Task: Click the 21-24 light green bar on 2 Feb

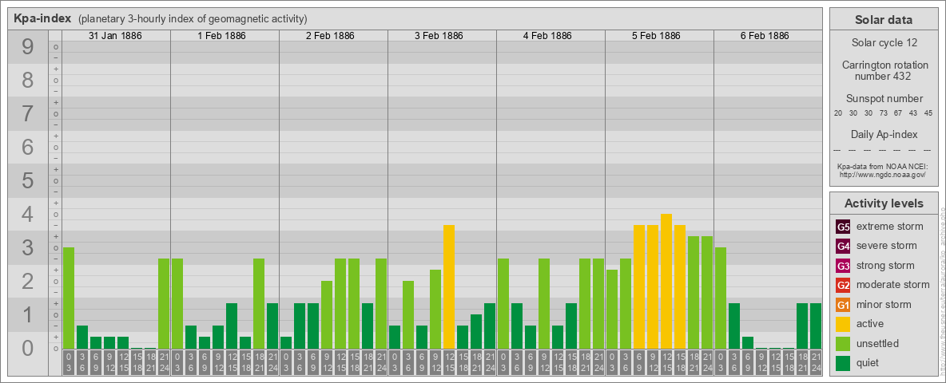Action: (x=381, y=303)
